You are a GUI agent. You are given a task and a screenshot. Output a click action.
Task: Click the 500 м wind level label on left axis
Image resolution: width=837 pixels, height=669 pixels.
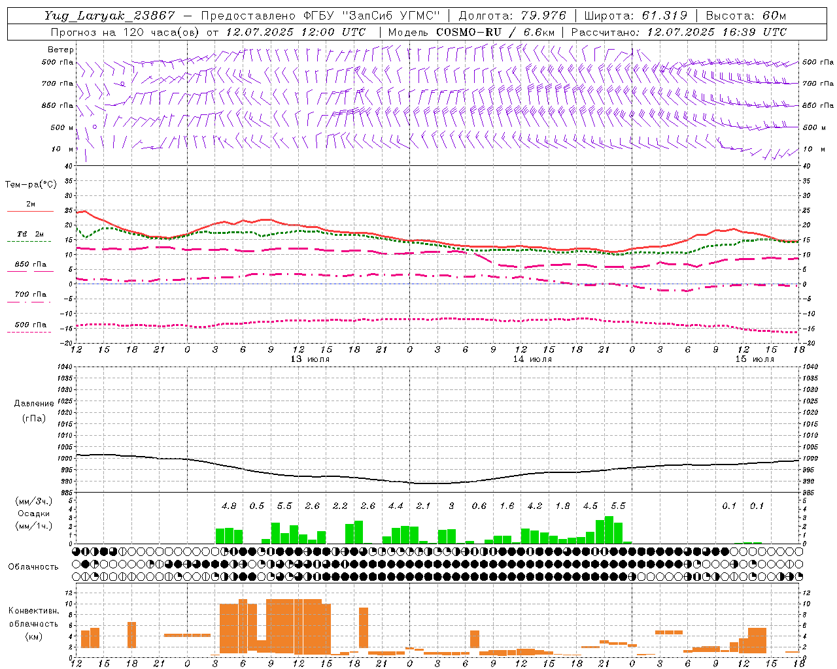pyautogui.click(x=62, y=127)
